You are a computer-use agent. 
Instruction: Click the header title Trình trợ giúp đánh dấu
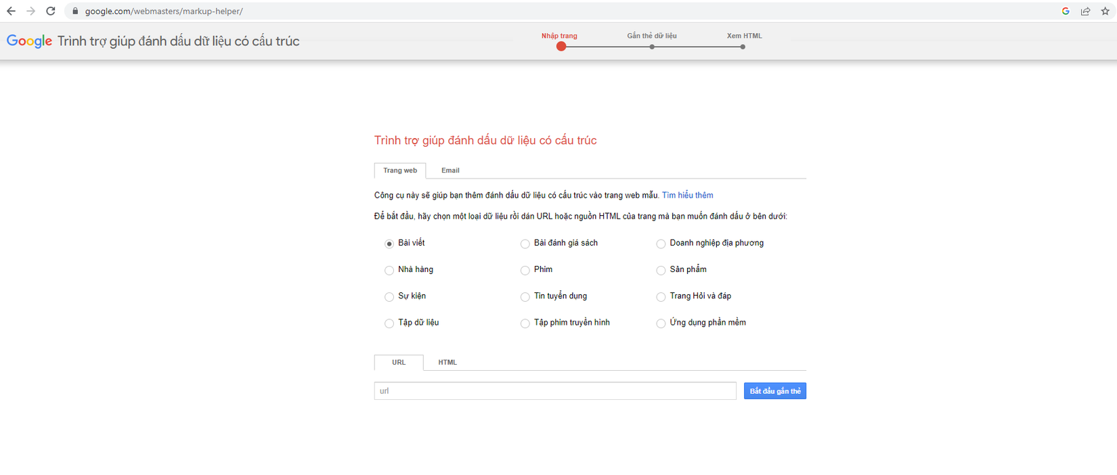coord(178,41)
